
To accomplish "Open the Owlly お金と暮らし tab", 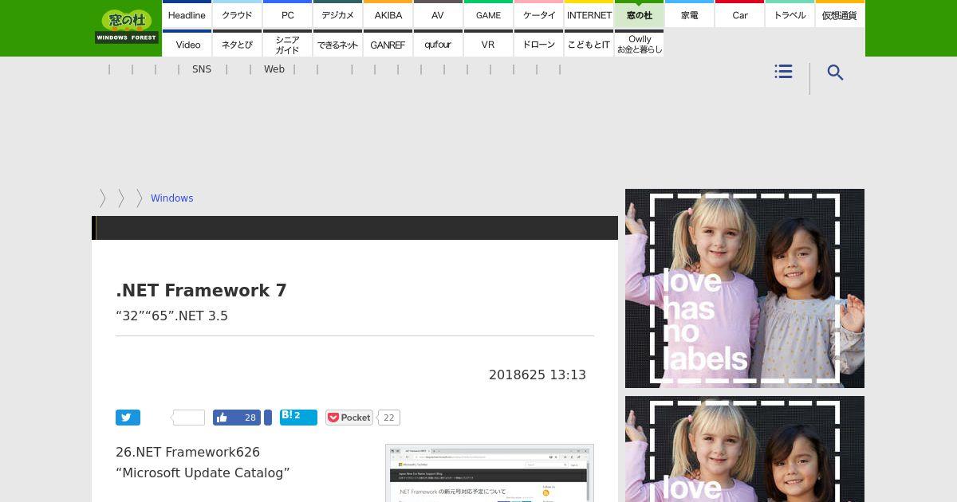I will click(639, 44).
